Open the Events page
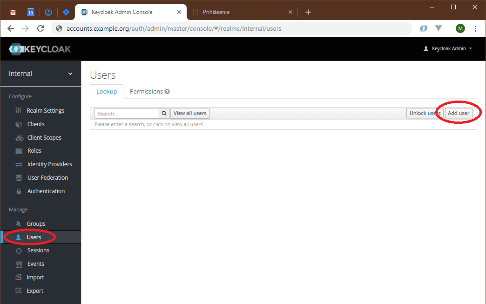The height and width of the screenshot is (304, 486). coord(36,263)
